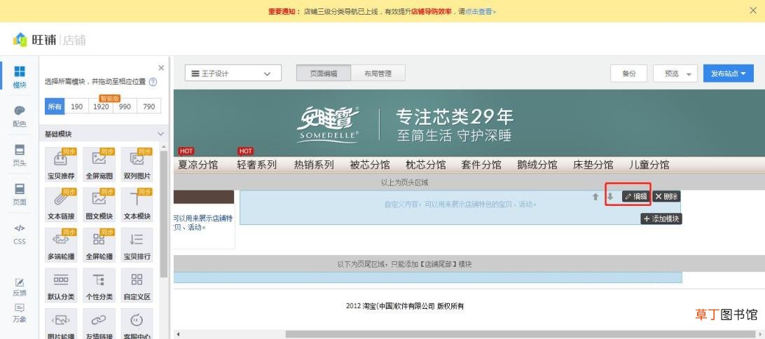The image size is (765, 339).
Task: Close the module selection panel
Action: point(162,68)
